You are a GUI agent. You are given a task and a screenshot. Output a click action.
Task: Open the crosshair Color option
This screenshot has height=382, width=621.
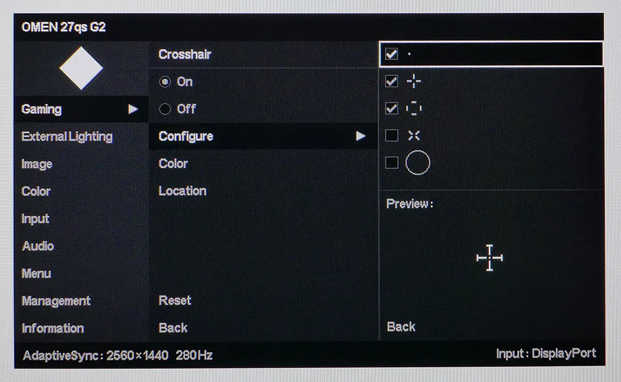click(173, 164)
